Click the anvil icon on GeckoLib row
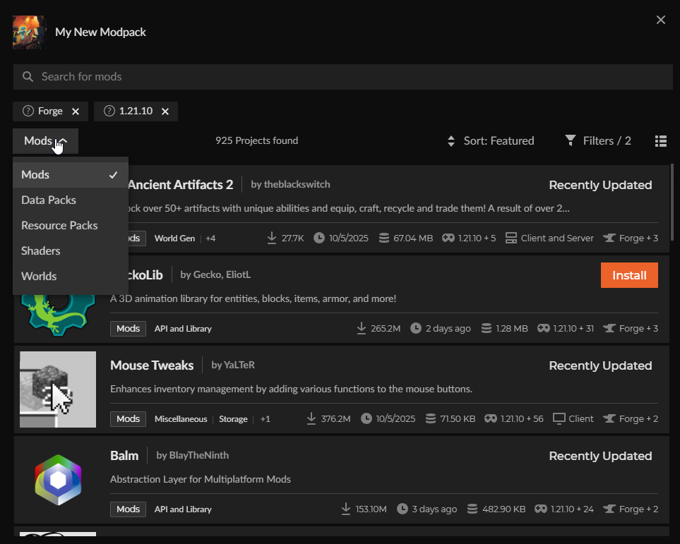The width and height of the screenshot is (680, 544). pyautogui.click(x=609, y=328)
